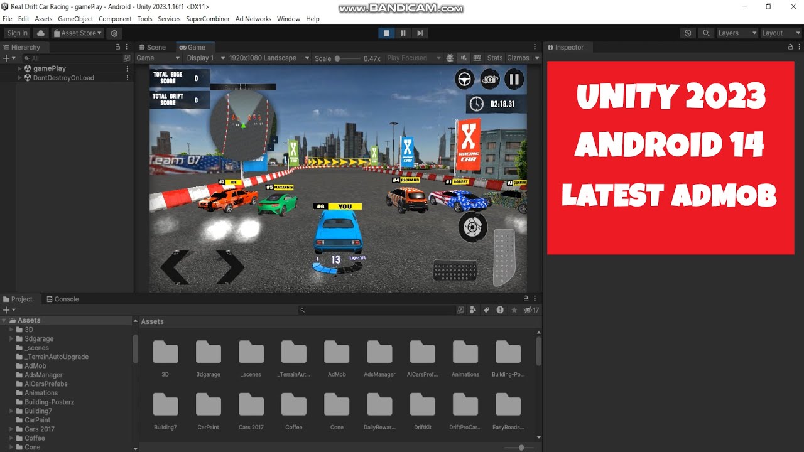Click the Sign in button
Image resolution: width=804 pixels, height=452 pixels.
(17, 33)
